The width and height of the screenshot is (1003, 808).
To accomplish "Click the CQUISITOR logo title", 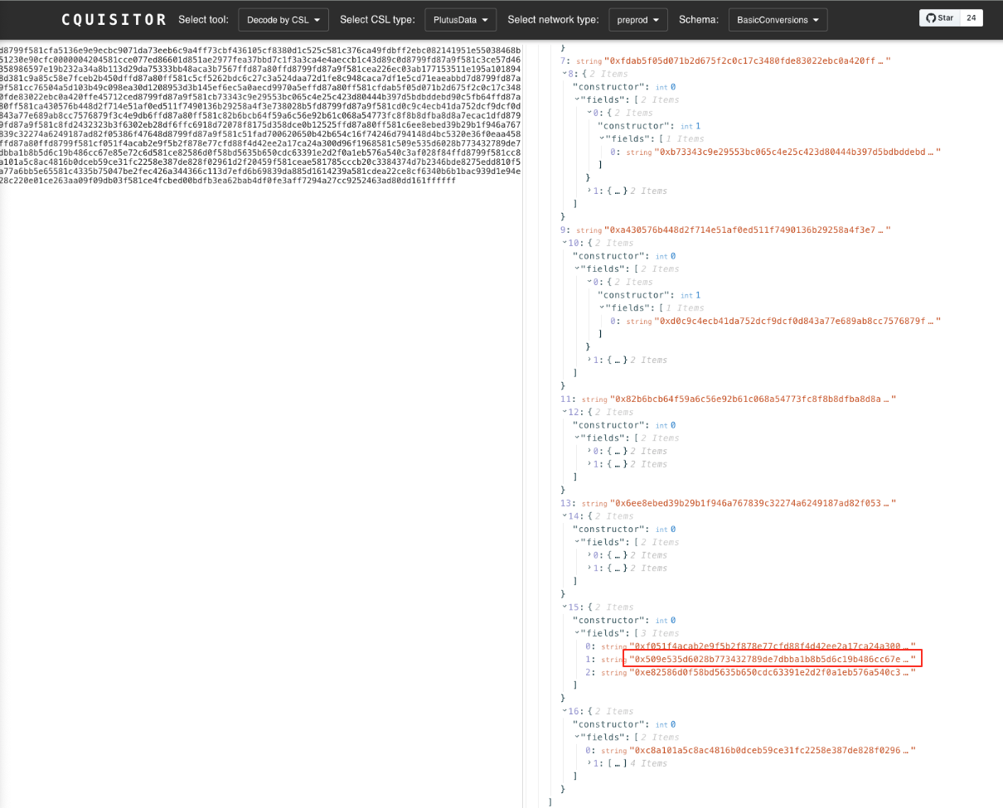I will tap(114, 19).
